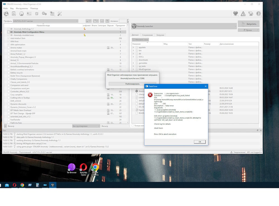Click the Refresh toolbar icon
Screen dimensions: 279x206
pos(37,14)
